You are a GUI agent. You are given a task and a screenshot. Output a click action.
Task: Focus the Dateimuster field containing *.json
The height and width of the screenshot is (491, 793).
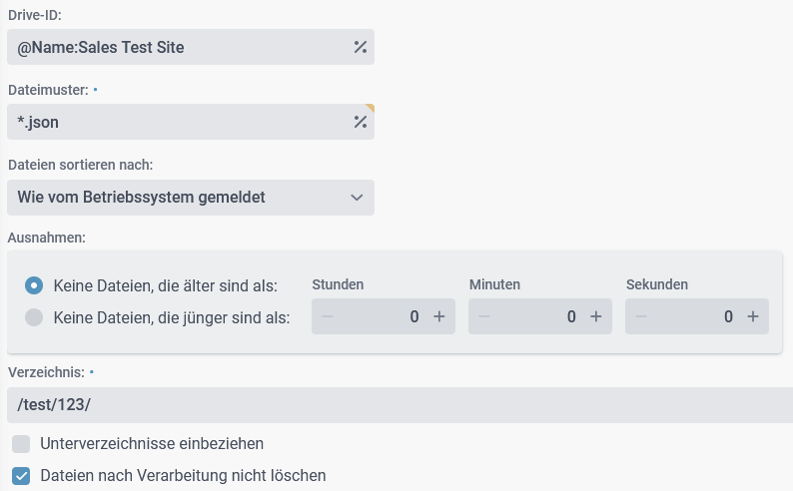[180, 122]
